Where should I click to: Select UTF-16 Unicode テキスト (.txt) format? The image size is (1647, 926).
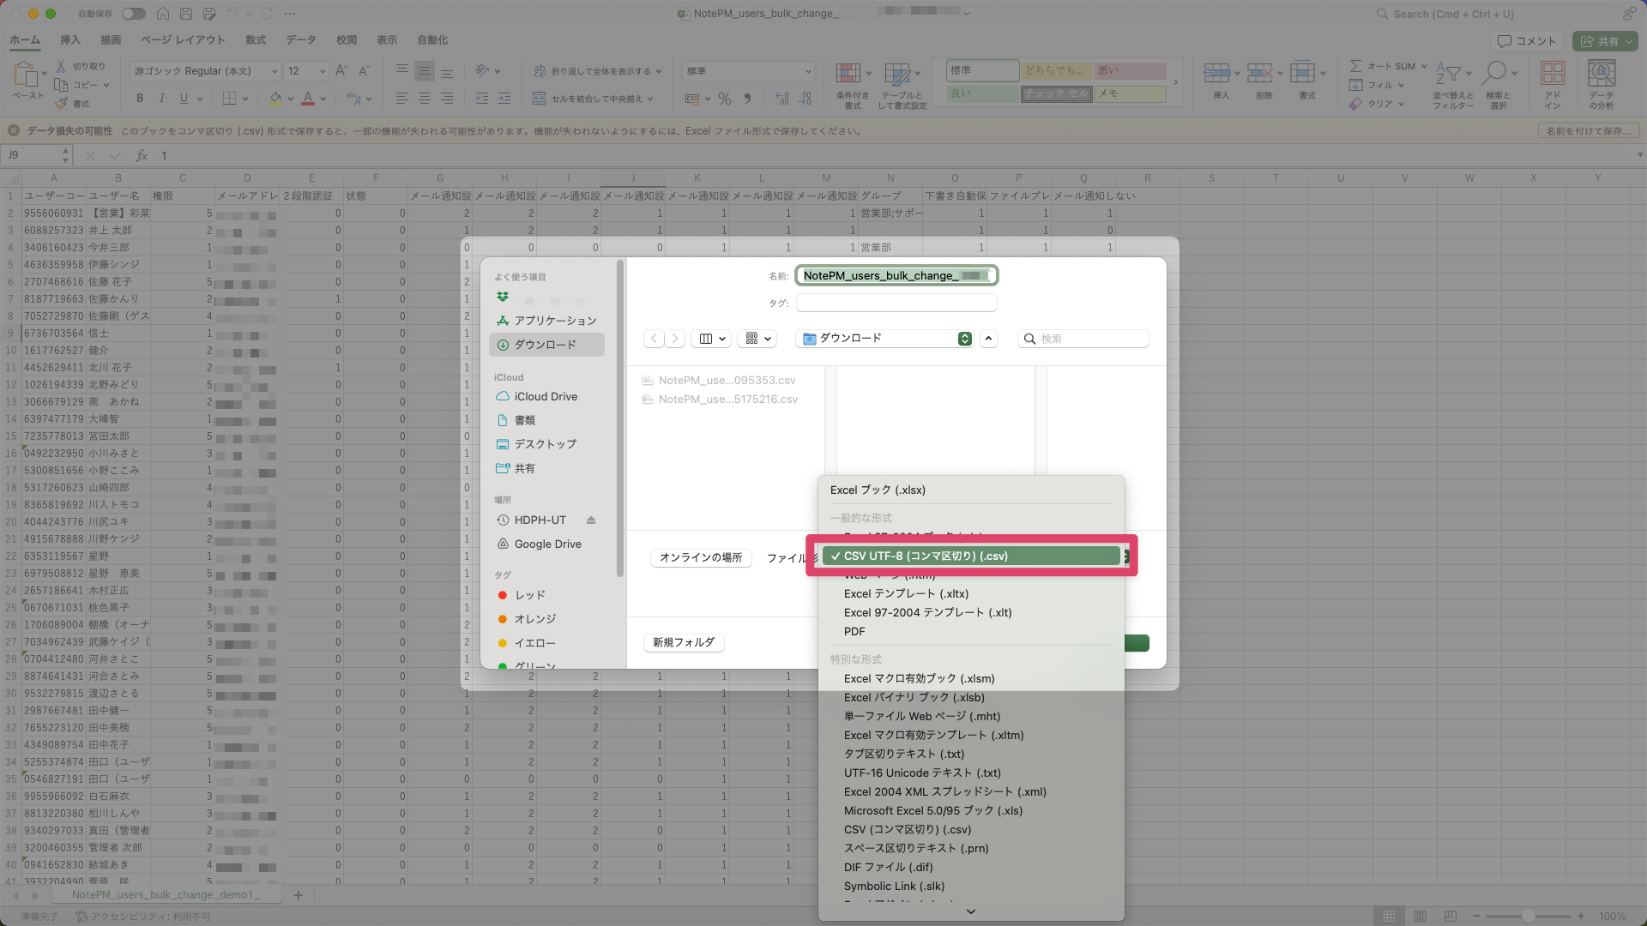pyautogui.click(x=971, y=773)
